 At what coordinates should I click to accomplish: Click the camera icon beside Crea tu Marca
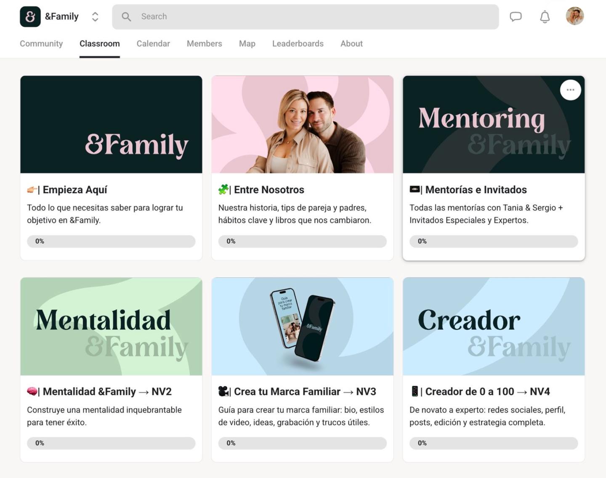pyautogui.click(x=223, y=391)
